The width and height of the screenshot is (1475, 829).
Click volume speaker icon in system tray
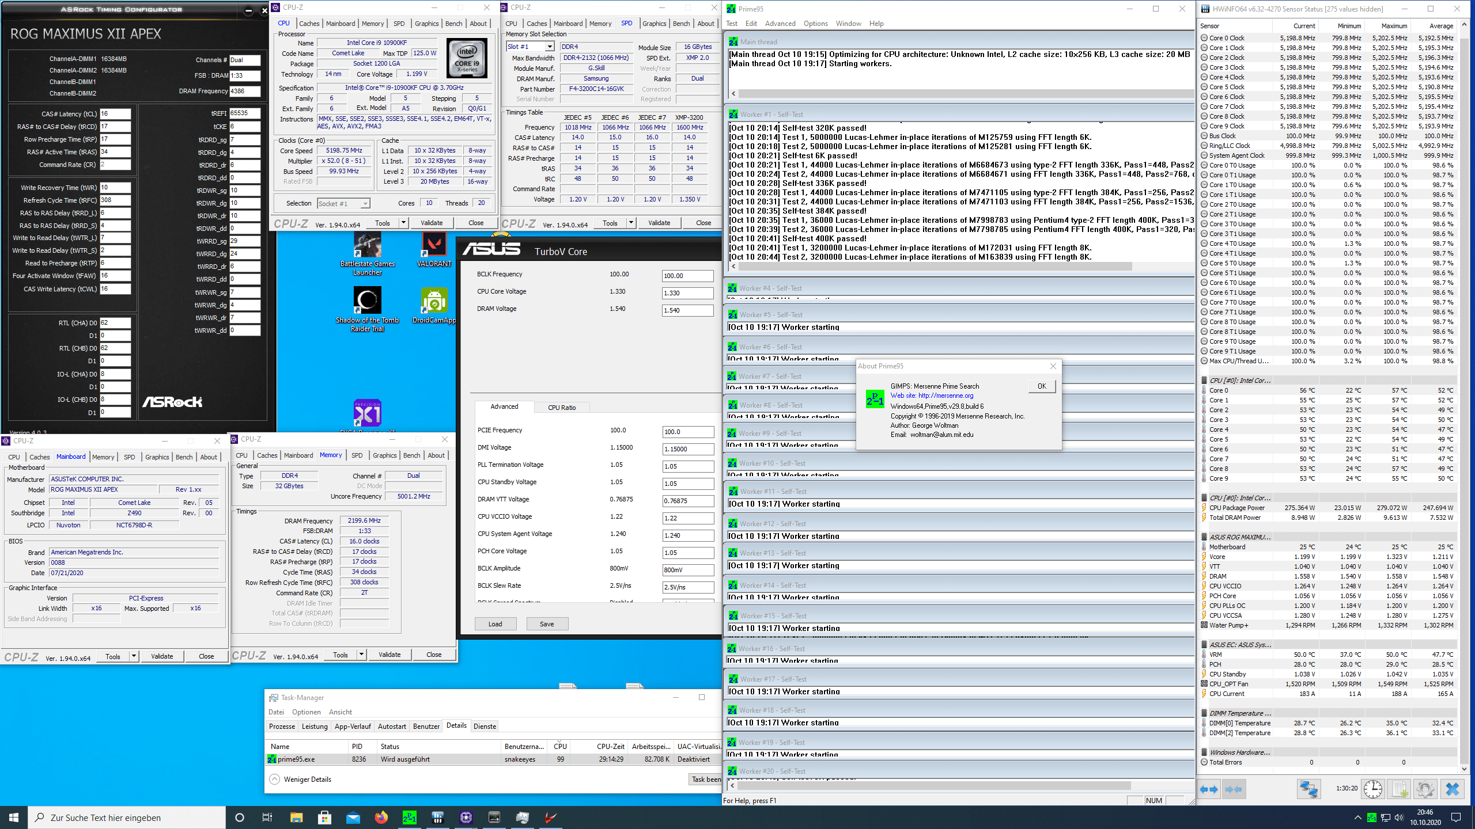[x=1398, y=817]
